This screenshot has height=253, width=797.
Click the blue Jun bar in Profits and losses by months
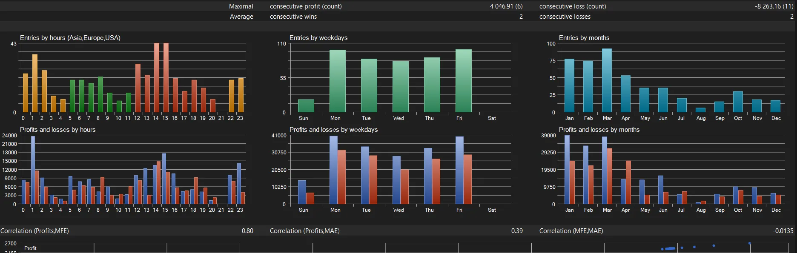(661, 190)
